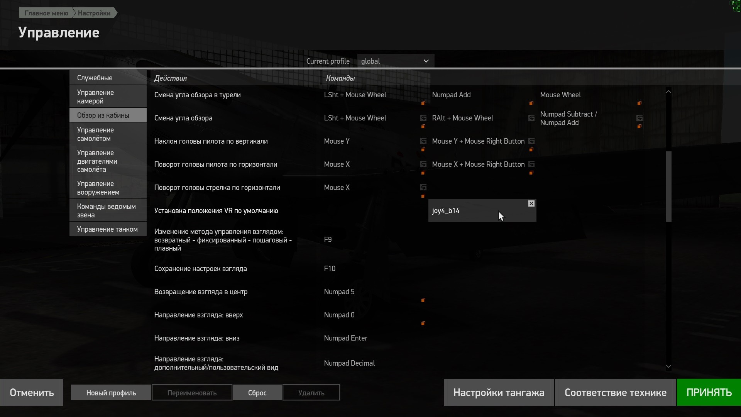Image resolution: width=741 pixels, height=417 pixels.
Task: Click orange marker icon under Numpad 5 binding
Action: click(423, 300)
